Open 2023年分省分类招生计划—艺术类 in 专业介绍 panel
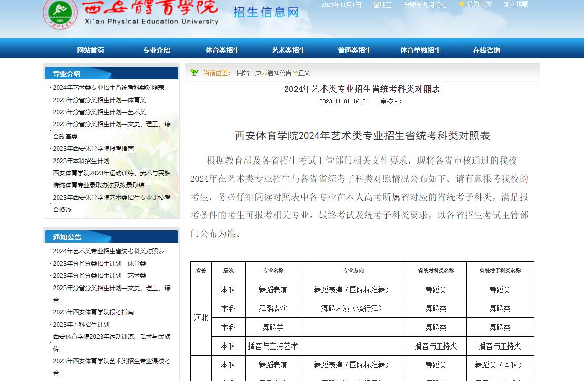The height and width of the screenshot is (381, 584). click(100, 112)
